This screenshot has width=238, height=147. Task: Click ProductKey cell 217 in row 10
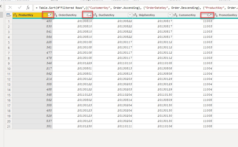tap(33, 68)
